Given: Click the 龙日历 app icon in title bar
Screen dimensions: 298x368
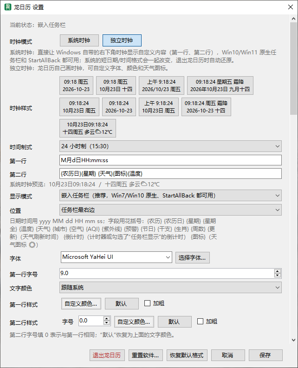Looking at the screenshot, I should (x=8, y=7).
